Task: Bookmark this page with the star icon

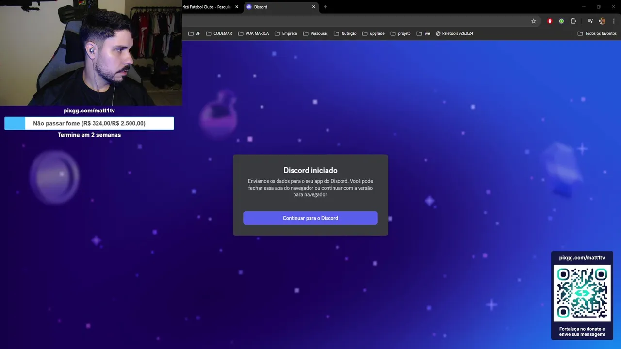Action: pos(534,21)
